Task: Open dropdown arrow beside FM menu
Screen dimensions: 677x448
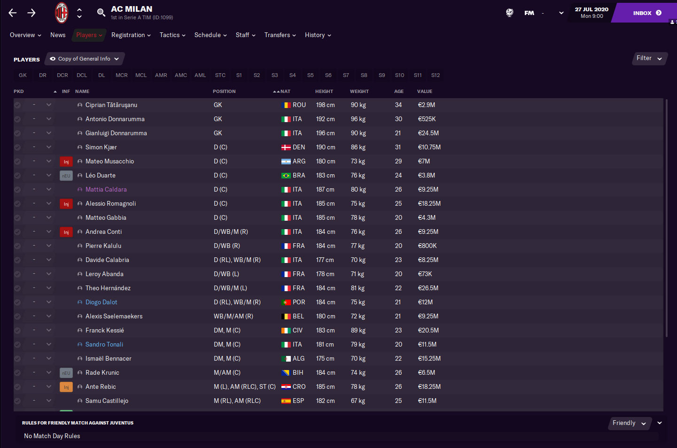Action: coord(561,13)
